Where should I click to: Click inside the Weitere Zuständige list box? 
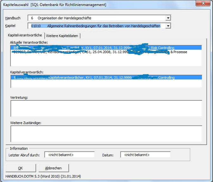106,134
